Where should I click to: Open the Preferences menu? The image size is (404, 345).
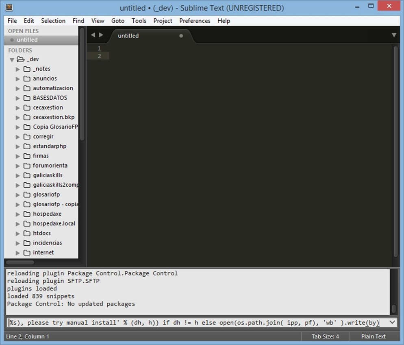pyautogui.click(x=195, y=21)
